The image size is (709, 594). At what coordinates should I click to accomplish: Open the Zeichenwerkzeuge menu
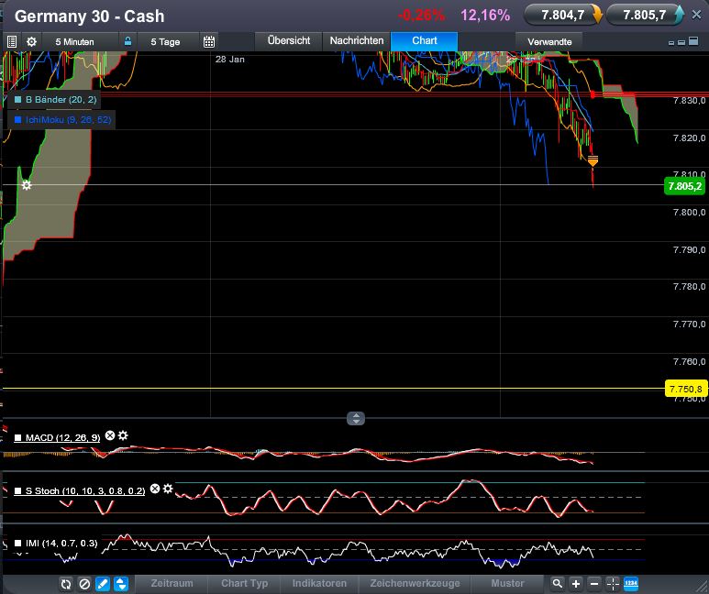415,583
